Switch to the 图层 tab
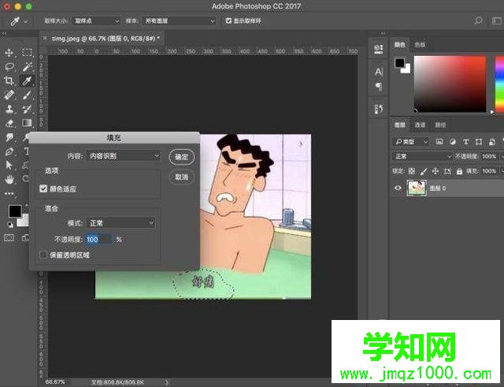 [x=399, y=125]
